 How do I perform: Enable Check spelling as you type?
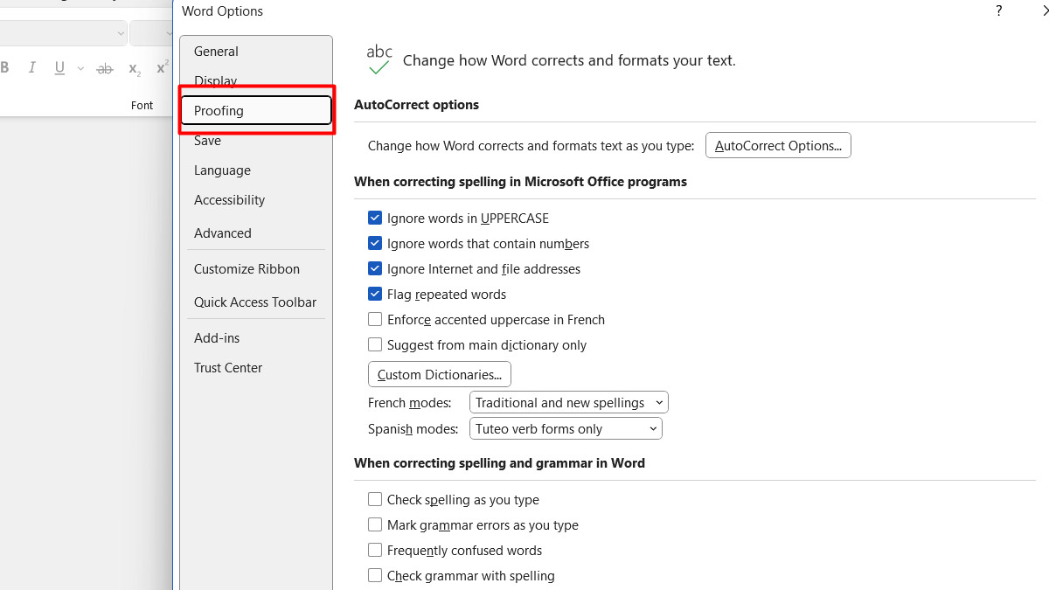click(x=375, y=500)
